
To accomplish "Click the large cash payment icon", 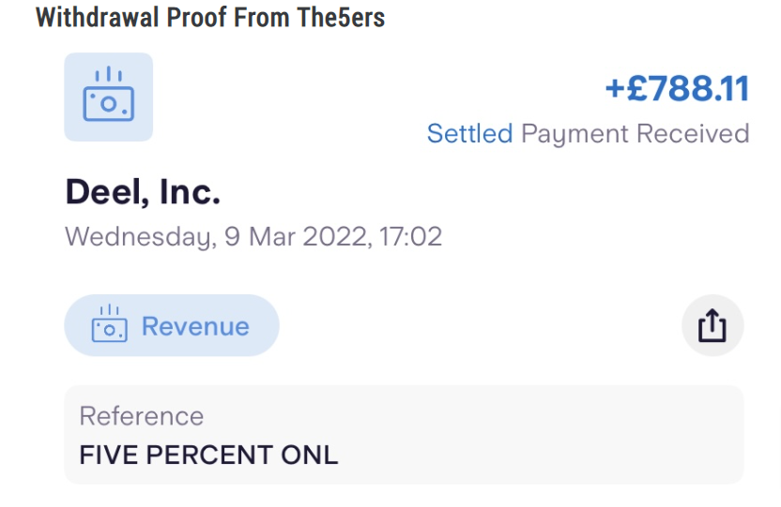I will point(109,97).
